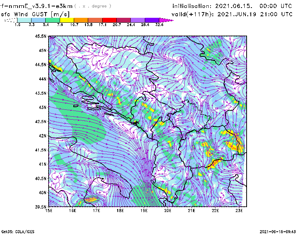Click the initialisation time '00:00 UTC'

coord(276,6)
